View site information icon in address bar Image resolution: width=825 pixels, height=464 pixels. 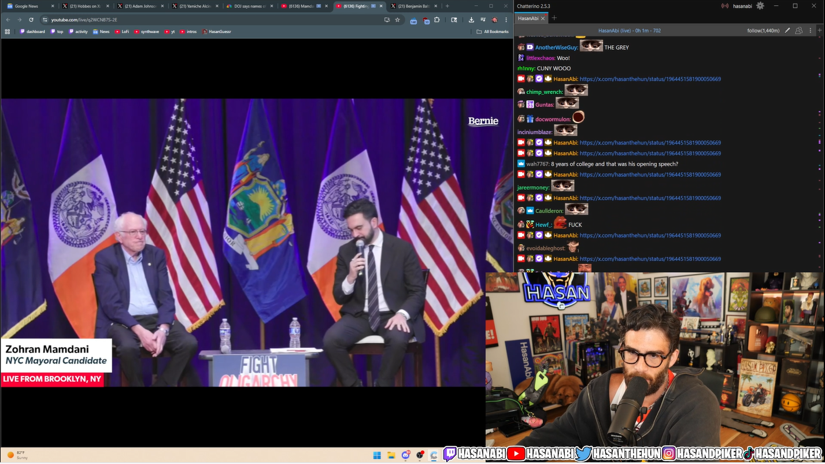tap(45, 20)
